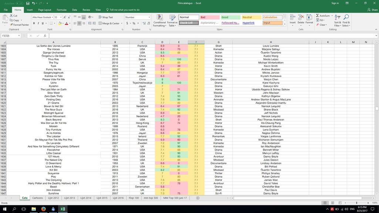
Task: Open Firefox from the taskbar
Action: coord(43,209)
